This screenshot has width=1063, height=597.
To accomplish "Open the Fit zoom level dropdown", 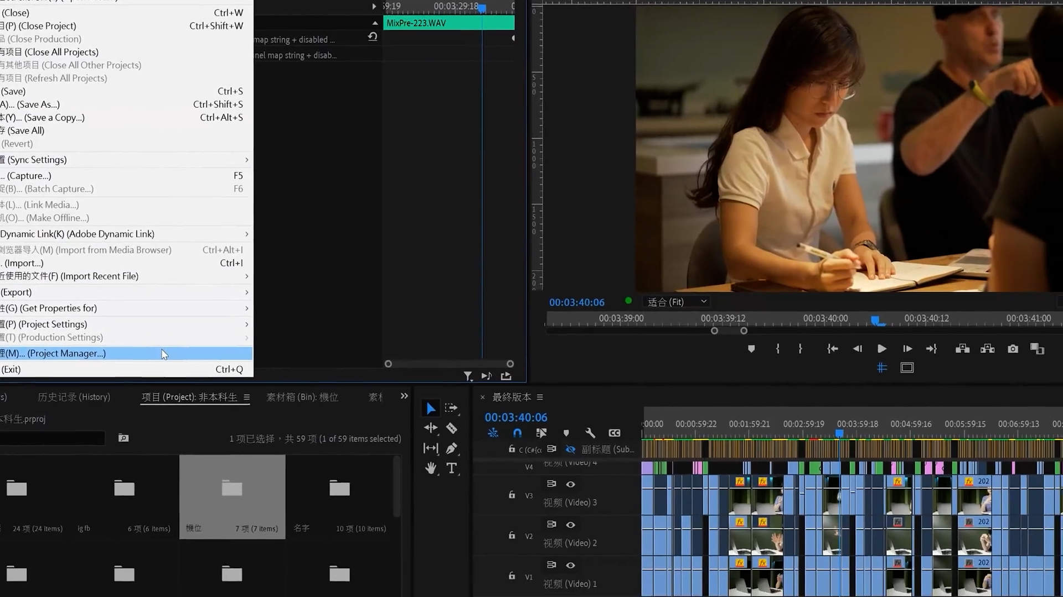I will tap(677, 302).
